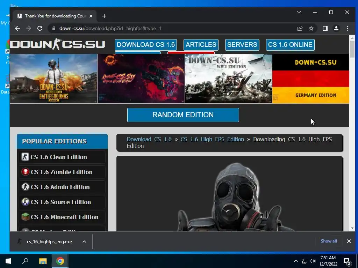The width and height of the screenshot is (358, 268).
Task: Bookmark this page with the star
Action: pos(311,28)
